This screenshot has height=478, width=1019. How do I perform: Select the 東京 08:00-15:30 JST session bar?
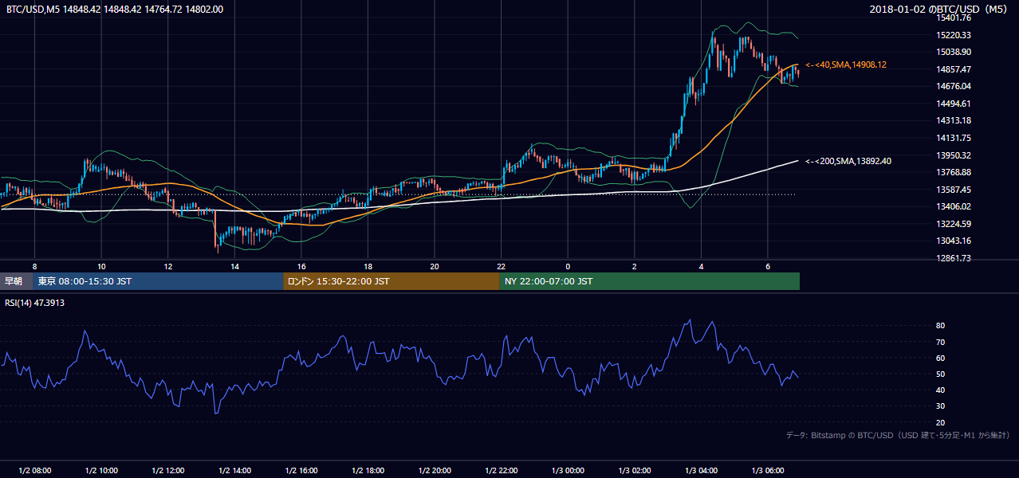(x=158, y=281)
